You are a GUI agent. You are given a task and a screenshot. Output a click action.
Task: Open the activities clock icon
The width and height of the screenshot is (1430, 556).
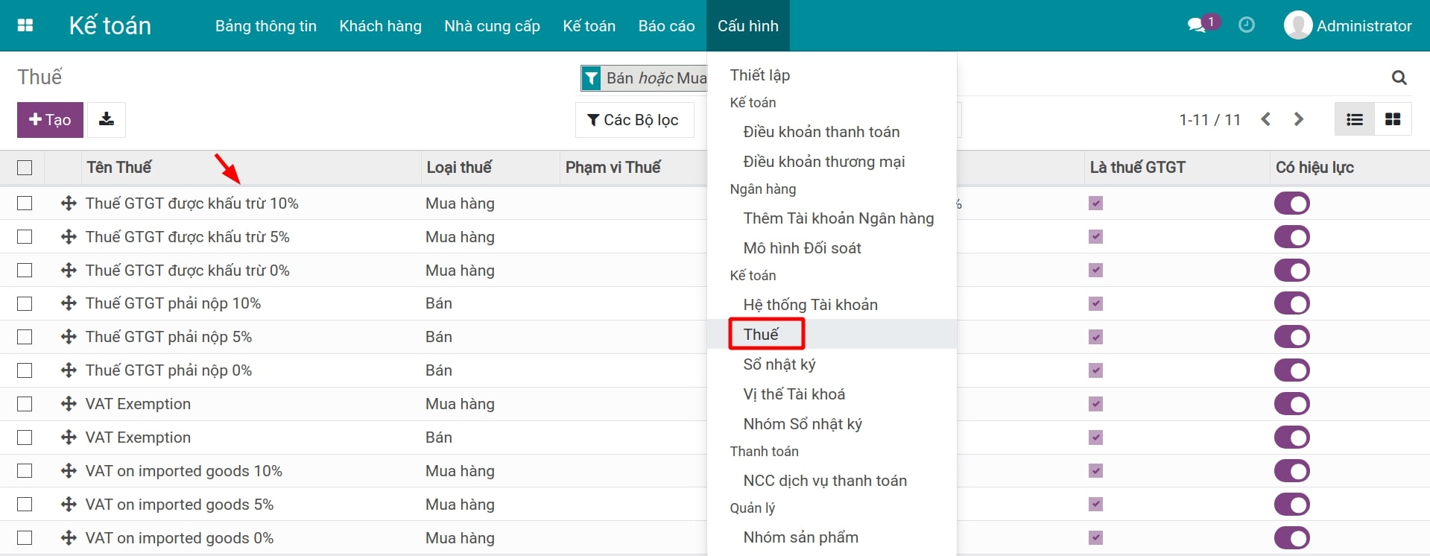[1246, 25]
